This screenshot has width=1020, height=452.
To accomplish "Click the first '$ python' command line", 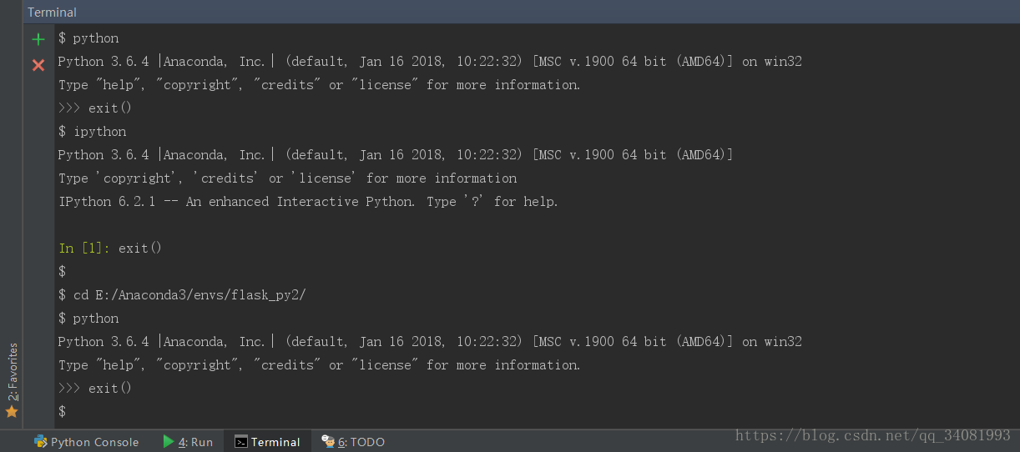I will click(88, 38).
